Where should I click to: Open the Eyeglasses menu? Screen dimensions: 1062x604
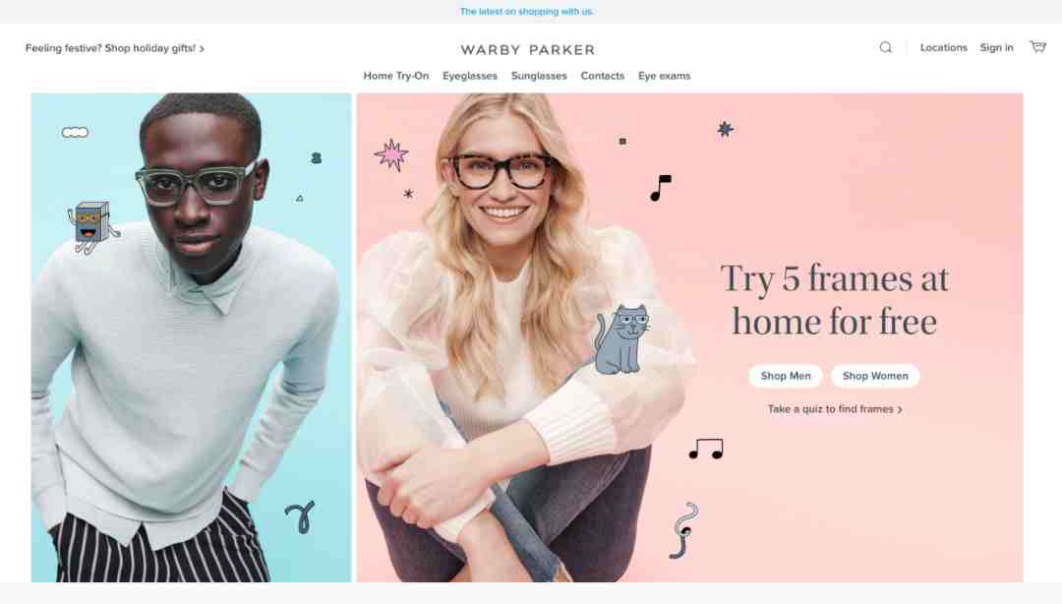tap(470, 76)
